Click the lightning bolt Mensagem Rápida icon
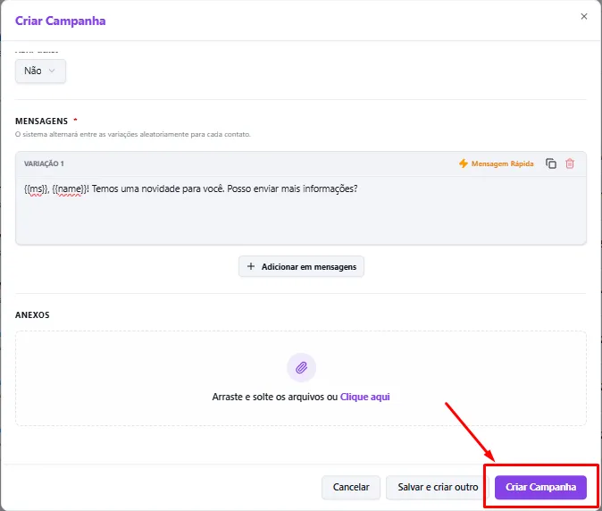 [x=464, y=163]
